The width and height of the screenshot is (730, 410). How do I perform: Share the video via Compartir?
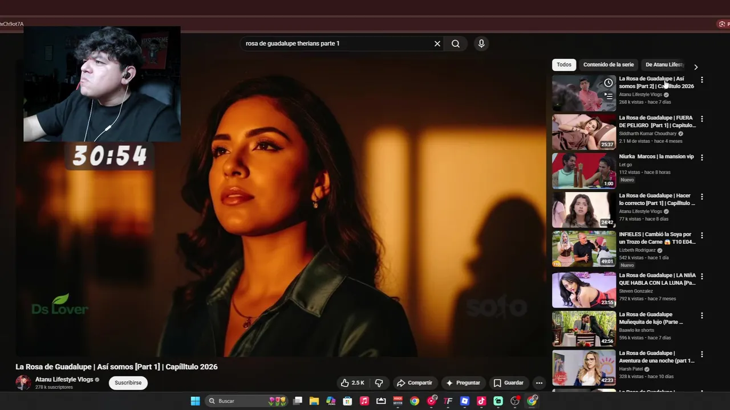coord(415,383)
